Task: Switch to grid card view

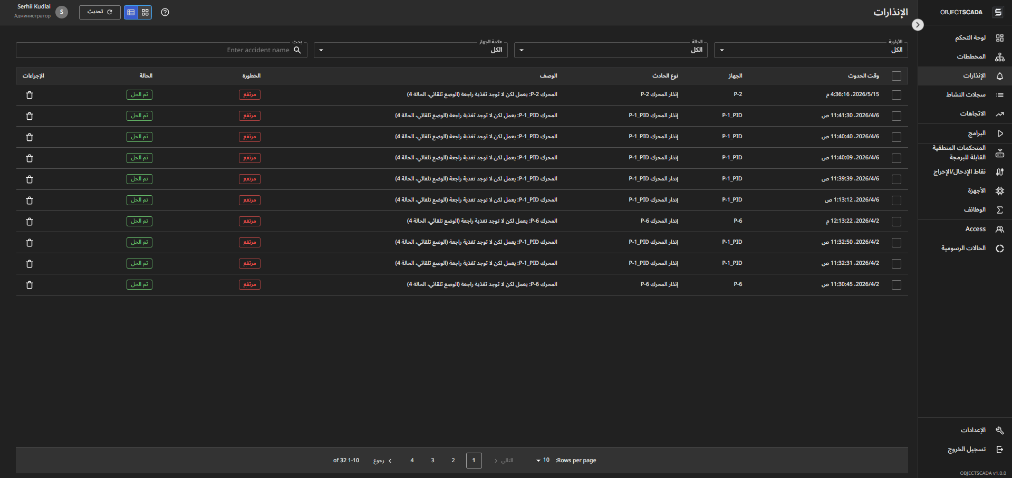Action: pyautogui.click(x=145, y=12)
